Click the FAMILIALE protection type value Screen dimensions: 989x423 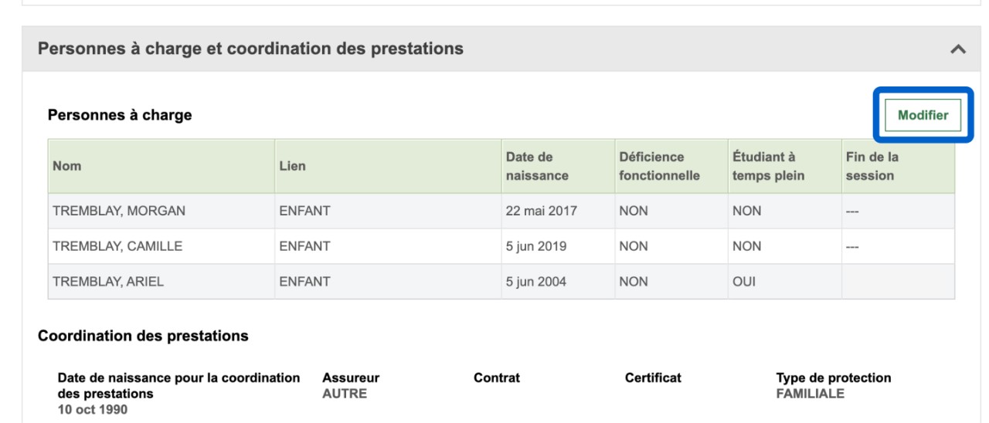811,394
